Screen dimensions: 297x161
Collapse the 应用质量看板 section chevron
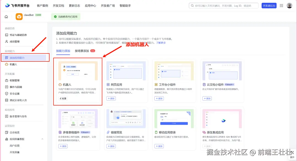pyautogui.click(x=42, y=139)
